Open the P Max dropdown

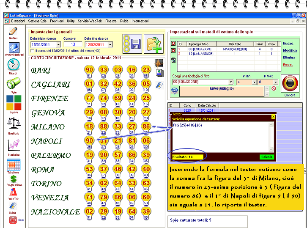coord(276,82)
